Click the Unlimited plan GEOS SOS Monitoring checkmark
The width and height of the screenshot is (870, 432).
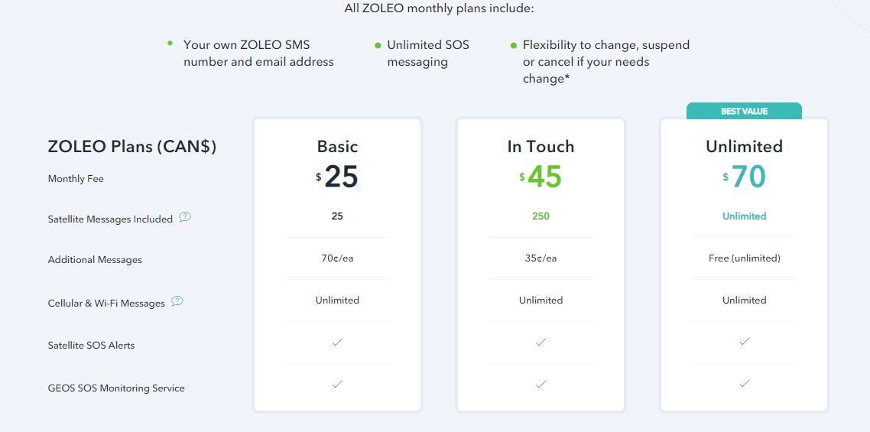coord(744,384)
